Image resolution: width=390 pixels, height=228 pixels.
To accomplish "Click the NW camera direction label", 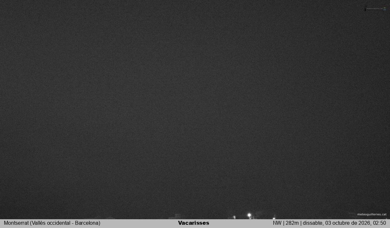I will (x=277, y=223).
